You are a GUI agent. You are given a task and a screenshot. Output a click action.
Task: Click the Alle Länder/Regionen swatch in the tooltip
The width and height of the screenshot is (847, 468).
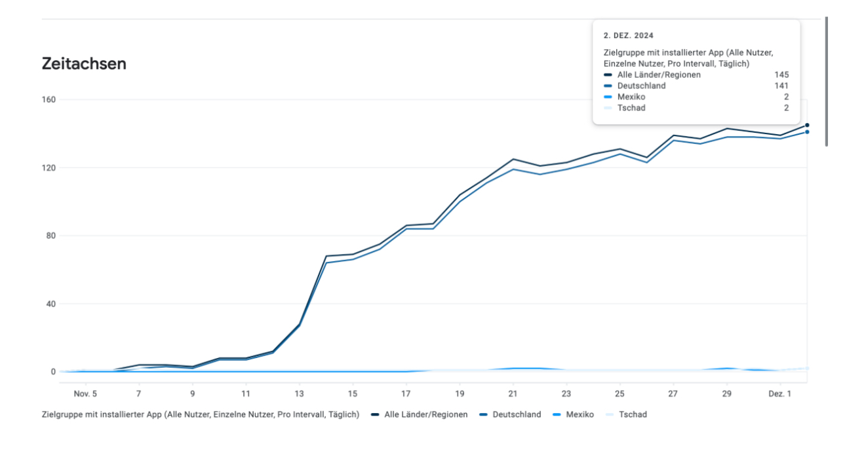[608, 75]
